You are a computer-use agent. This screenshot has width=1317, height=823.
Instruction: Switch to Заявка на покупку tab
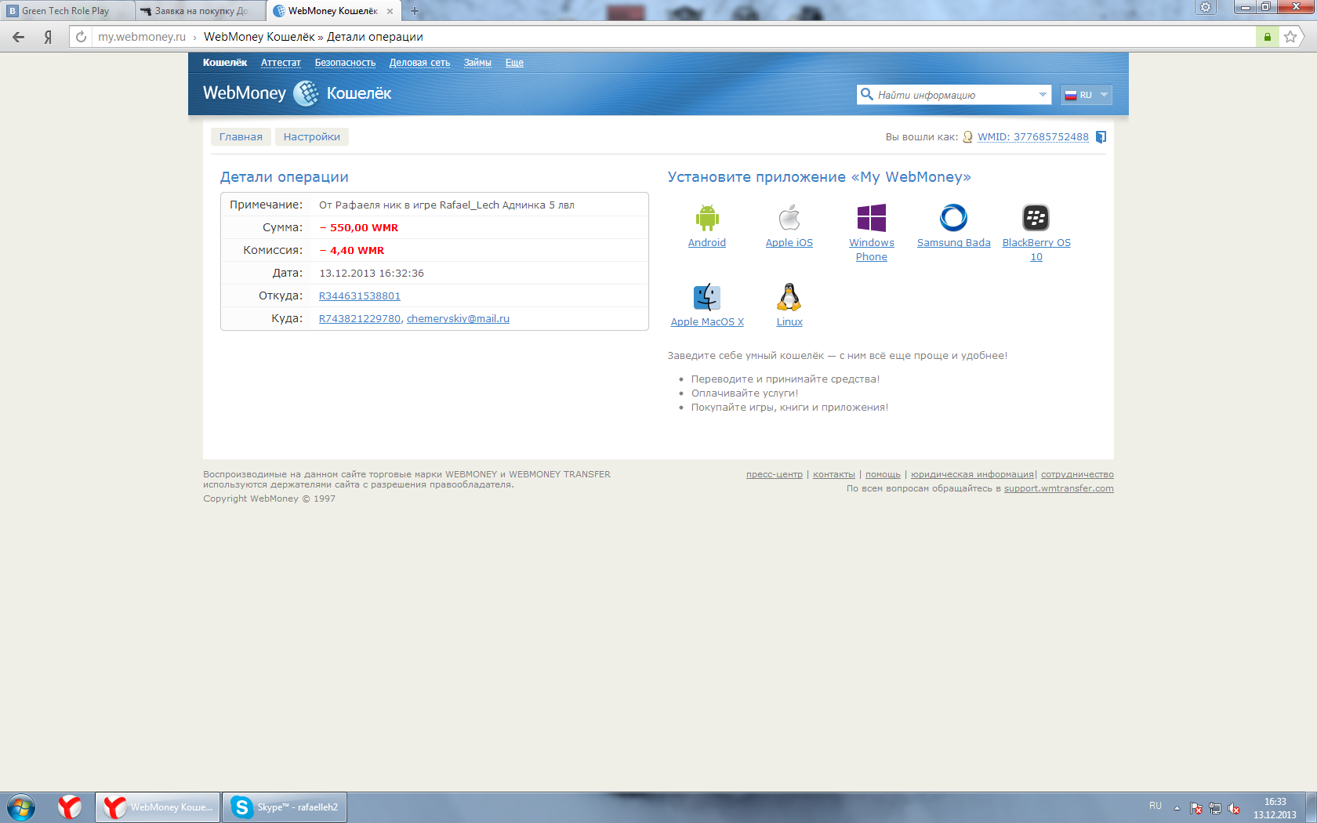click(200, 11)
